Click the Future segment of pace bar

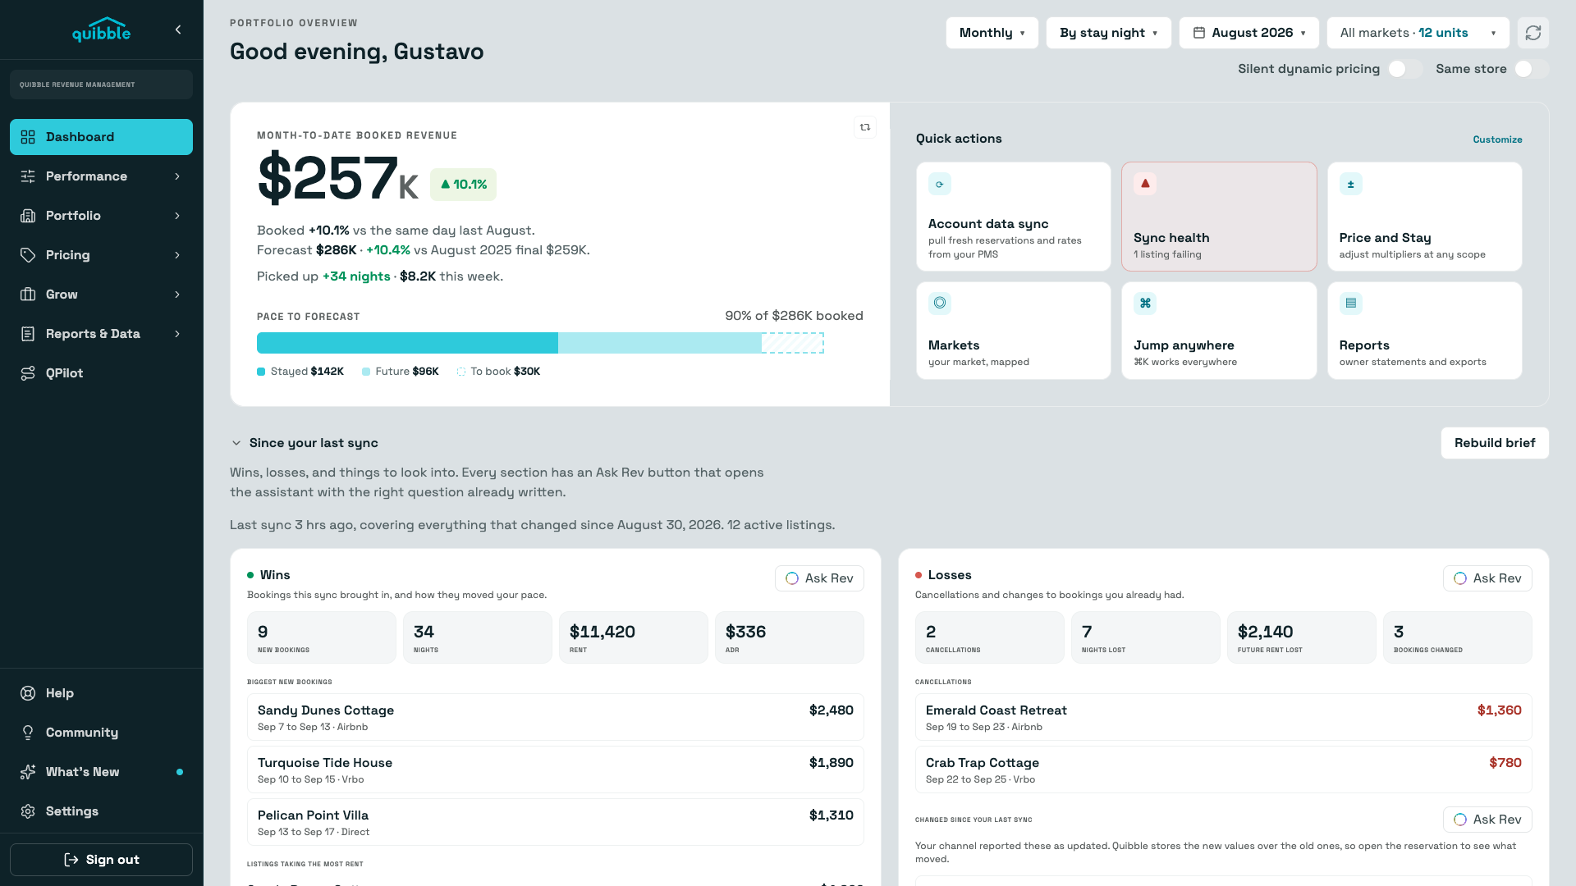(x=660, y=343)
